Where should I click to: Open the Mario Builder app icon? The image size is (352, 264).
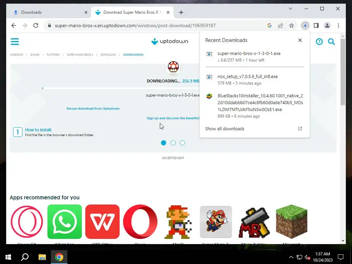pos(254,222)
